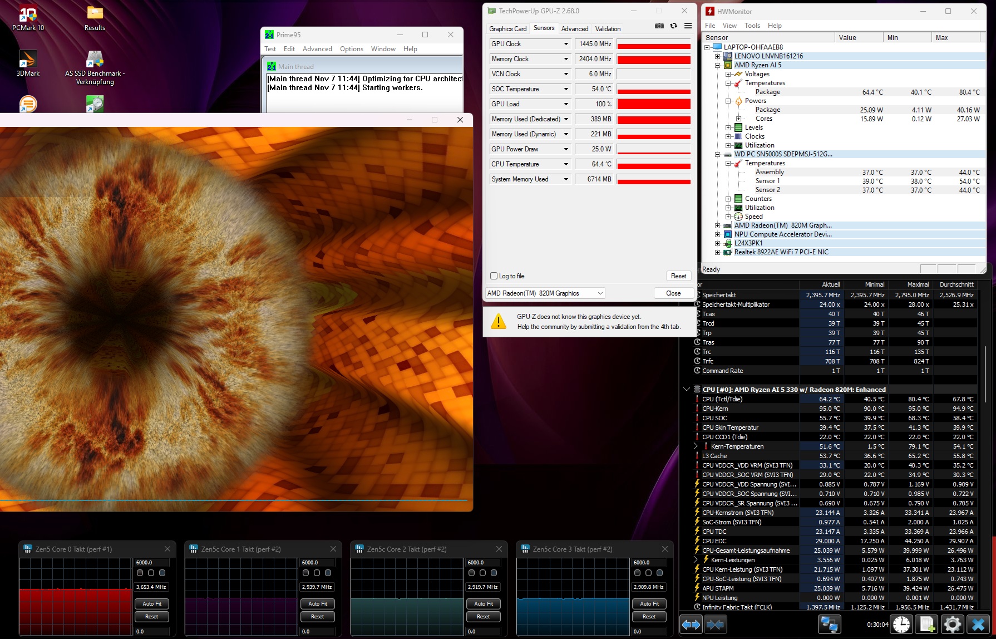
Task: Select third radio button in Zen5c Core 1 graph
Action: point(328,573)
